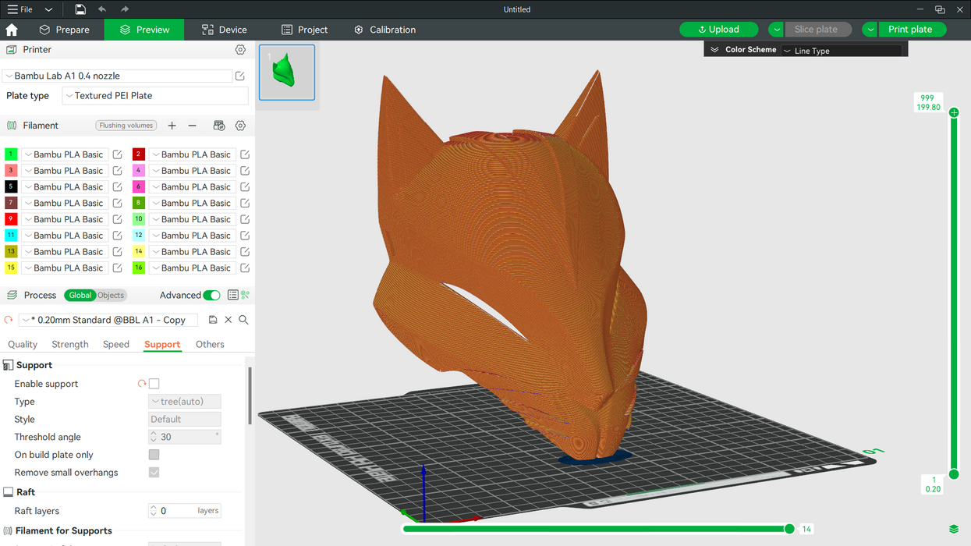The image size is (971, 546).
Task: Open the Plate type dropdown
Action: 155,96
